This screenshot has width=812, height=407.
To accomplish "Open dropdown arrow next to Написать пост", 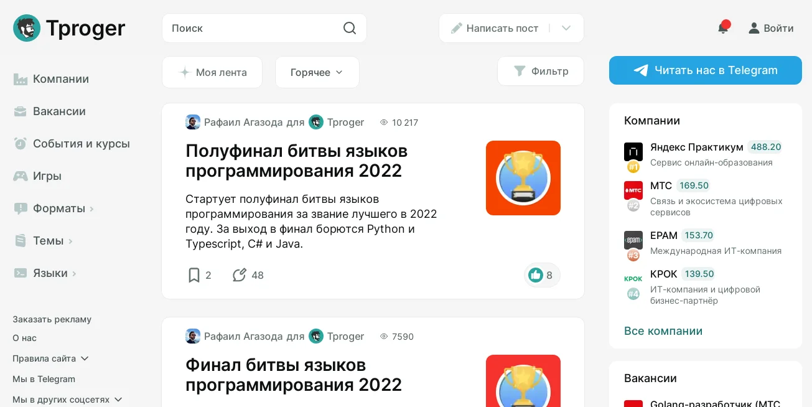I will pos(566,28).
